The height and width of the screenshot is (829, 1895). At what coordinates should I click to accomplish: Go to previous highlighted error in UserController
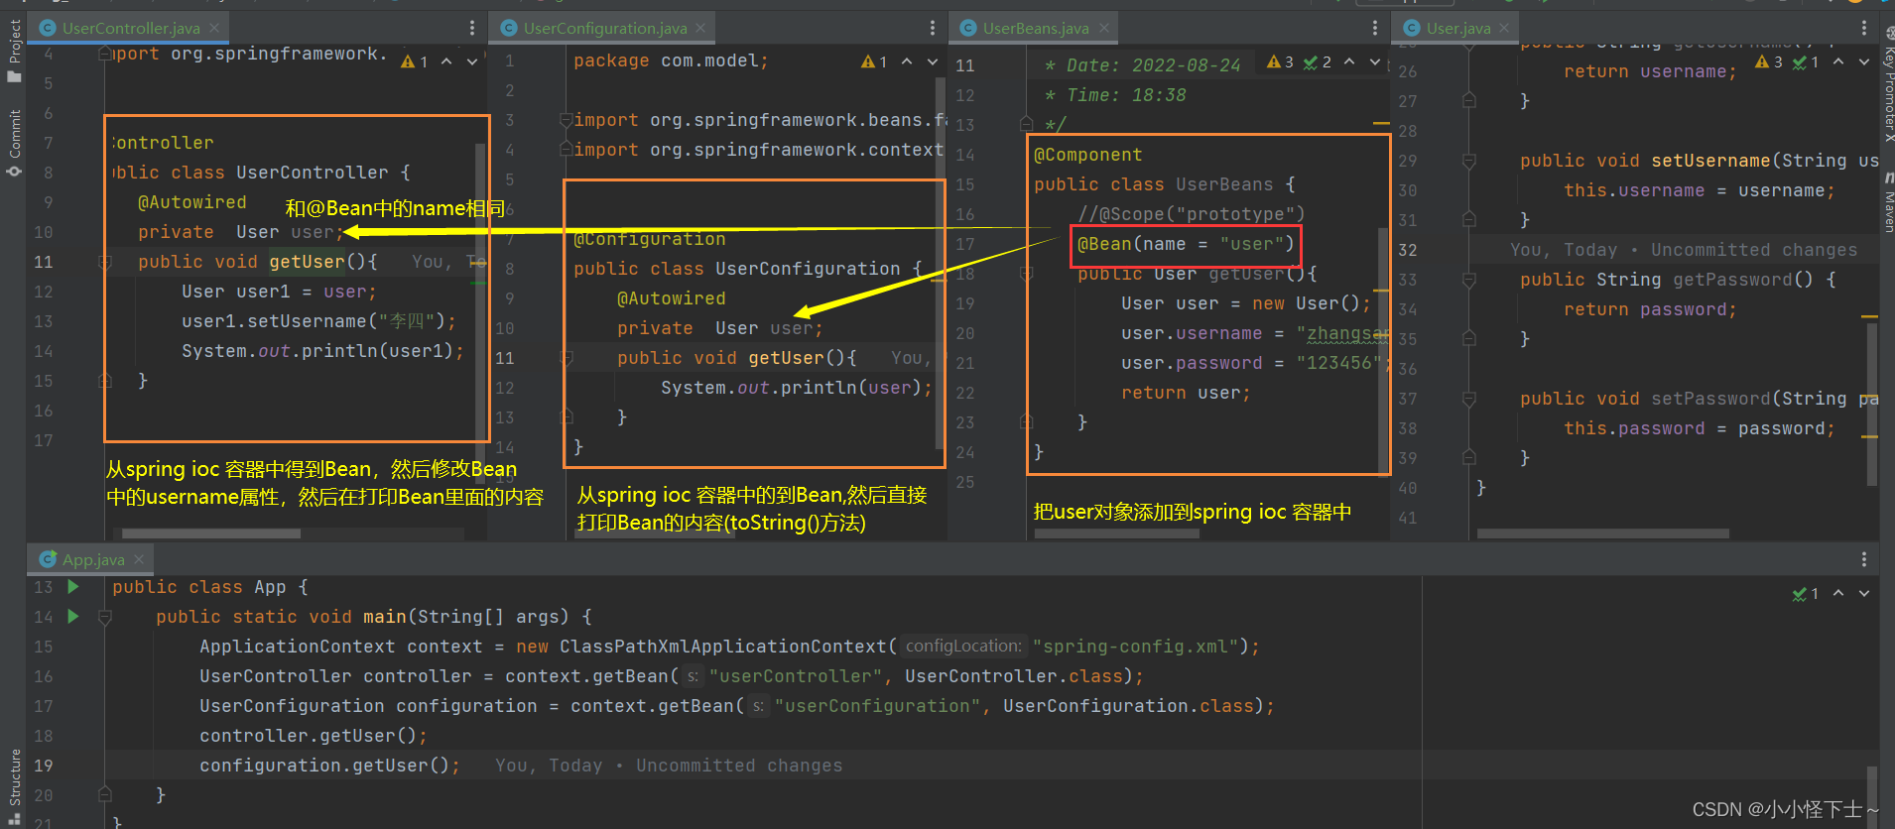(x=446, y=61)
